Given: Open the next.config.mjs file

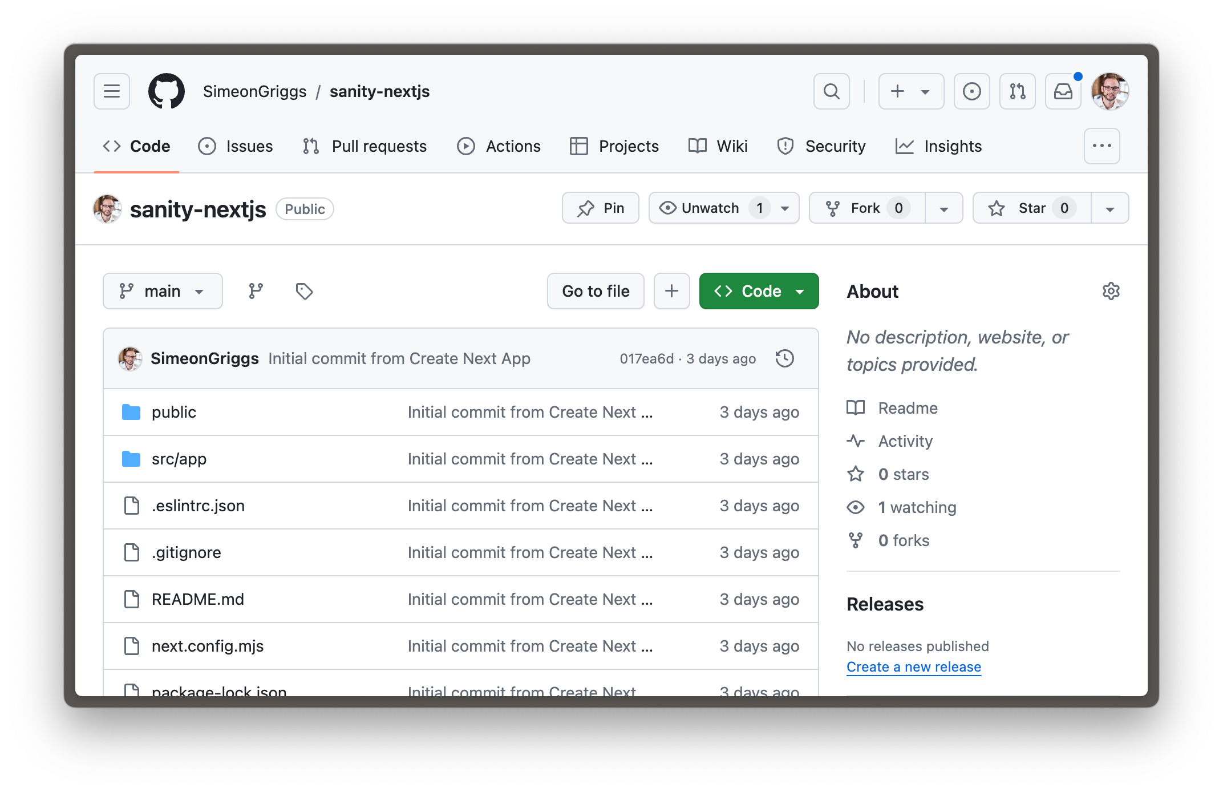Looking at the screenshot, I should (208, 646).
